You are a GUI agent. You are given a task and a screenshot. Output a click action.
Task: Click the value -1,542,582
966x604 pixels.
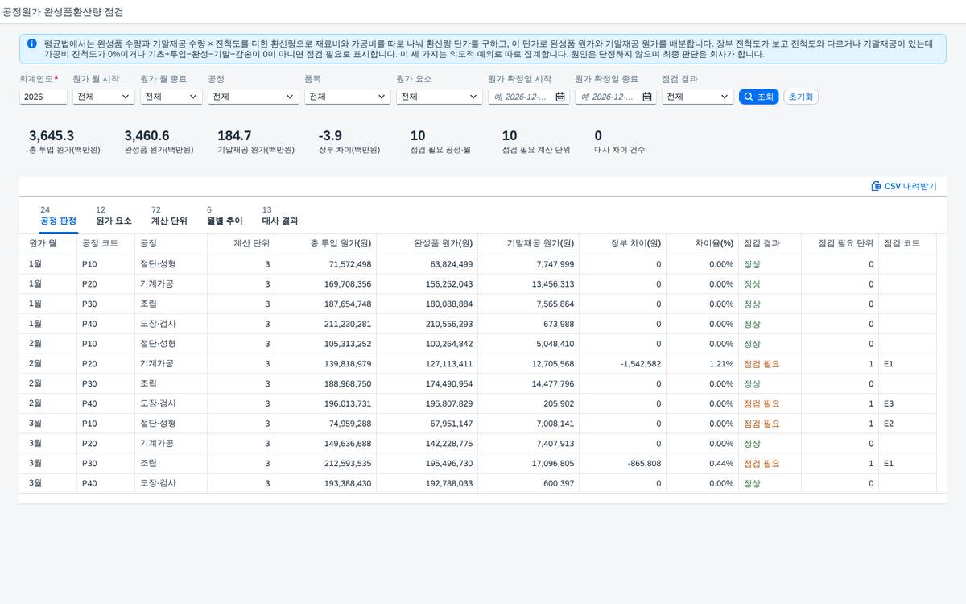641,364
